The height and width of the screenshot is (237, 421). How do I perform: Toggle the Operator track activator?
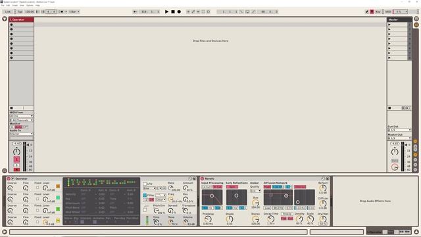(x=16, y=159)
